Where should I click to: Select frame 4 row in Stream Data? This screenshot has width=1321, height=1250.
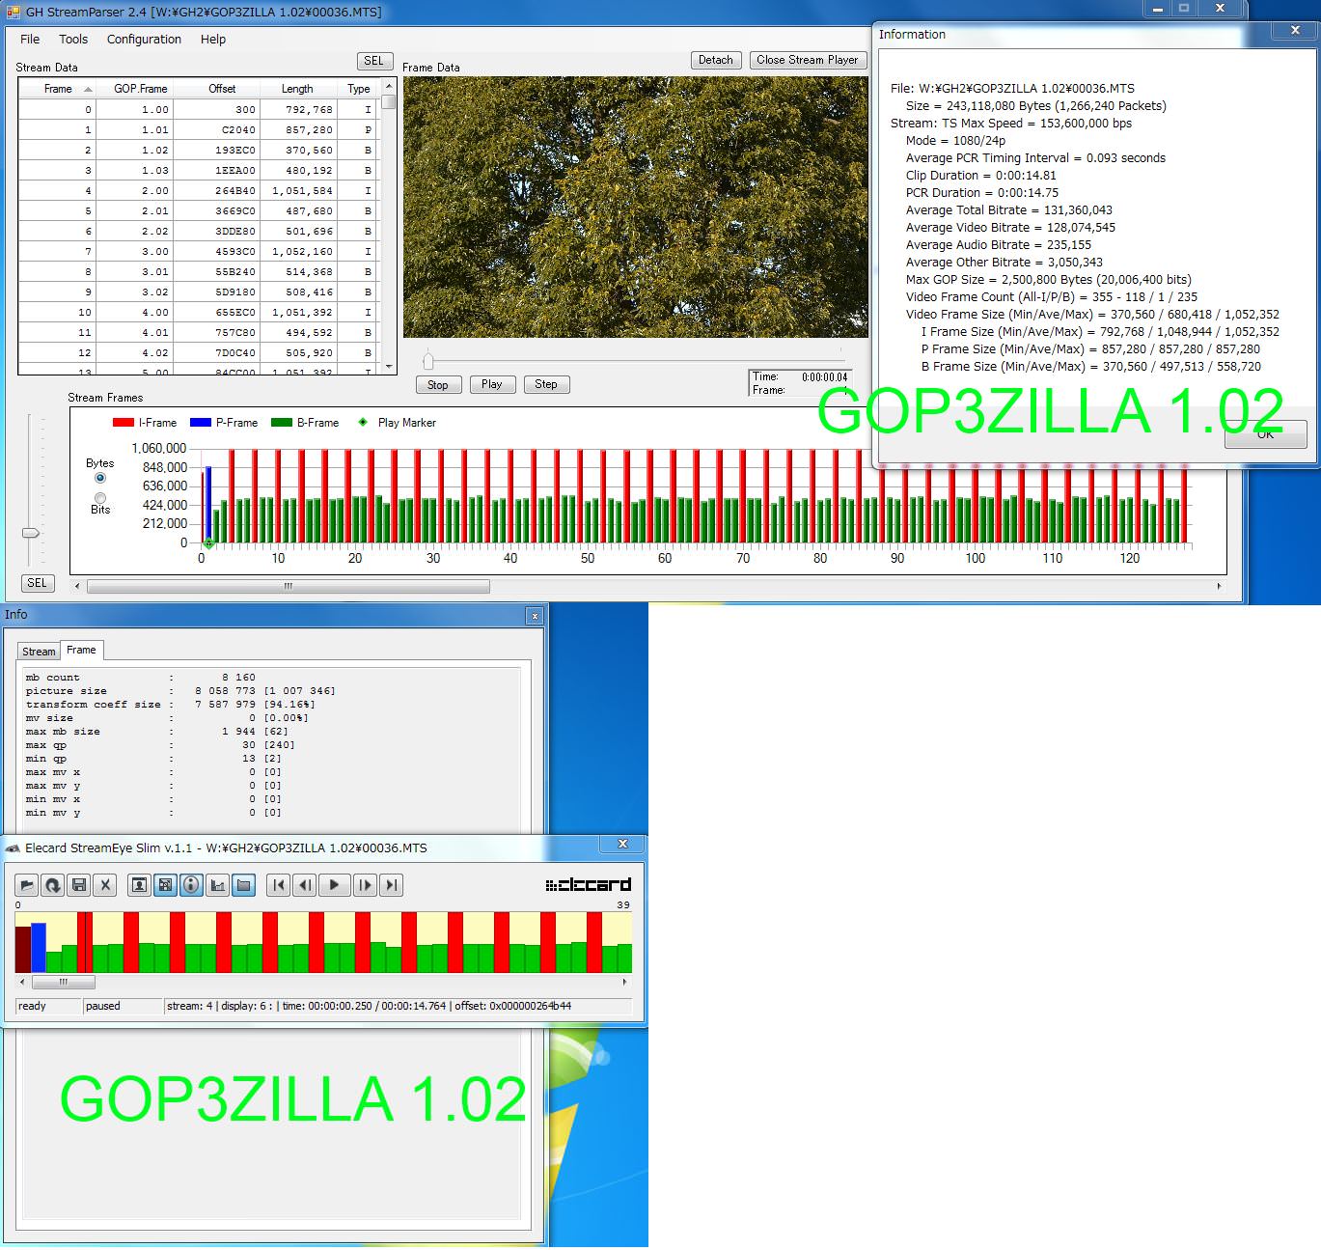[x=193, y=191]
